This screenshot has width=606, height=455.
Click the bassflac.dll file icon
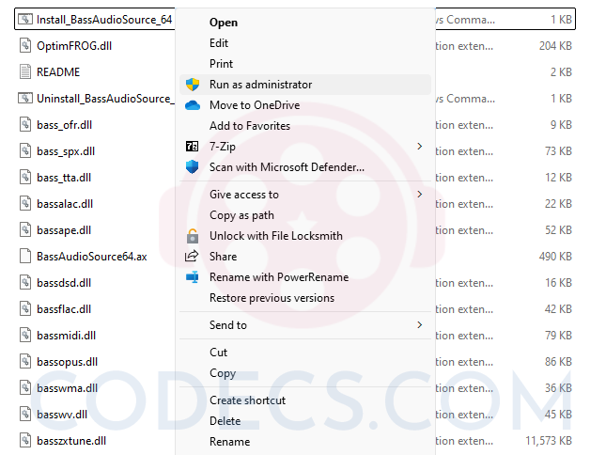pos(25,308)
